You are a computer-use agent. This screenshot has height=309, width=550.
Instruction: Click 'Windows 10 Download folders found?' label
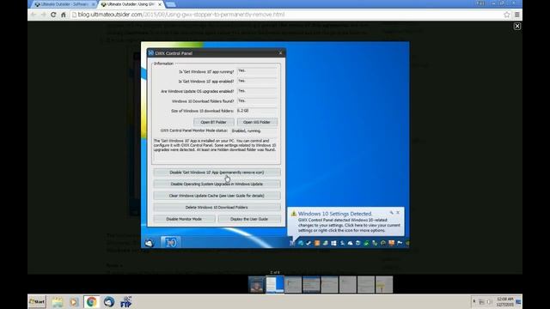[203, 101]
